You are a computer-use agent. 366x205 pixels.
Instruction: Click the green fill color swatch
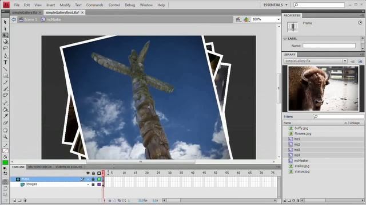[x=5, y=162]
